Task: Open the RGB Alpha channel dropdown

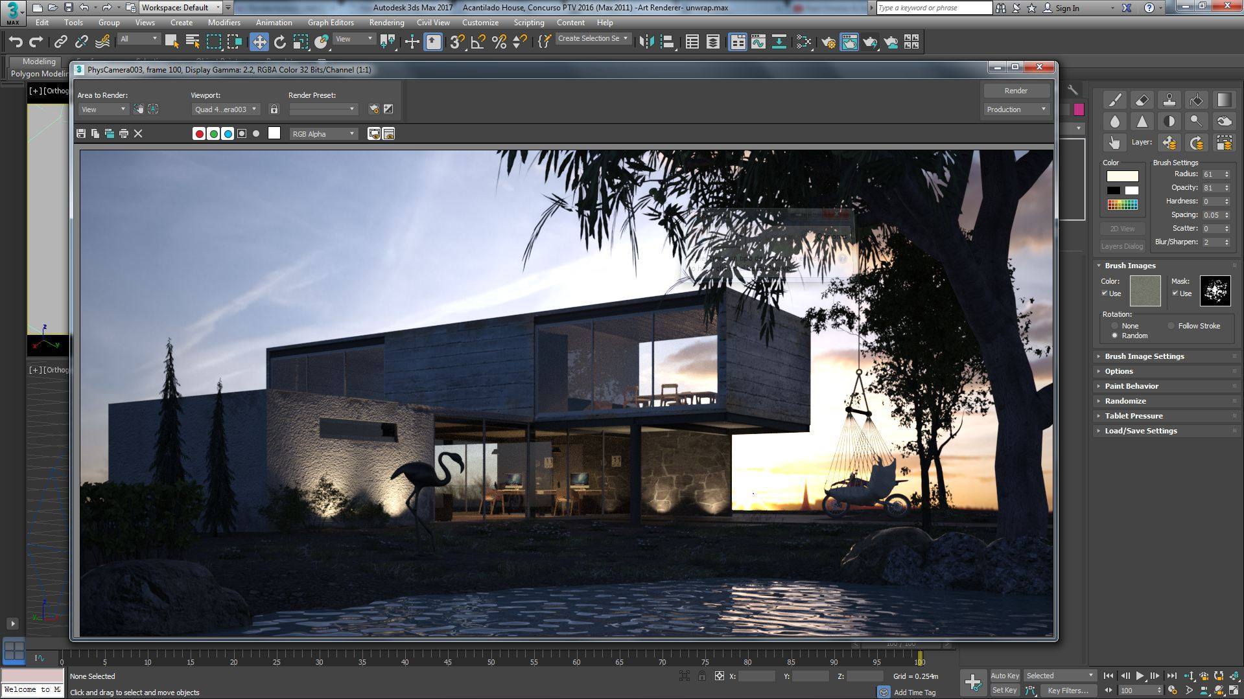Action: pyautogui.click(x=323, y=133)
